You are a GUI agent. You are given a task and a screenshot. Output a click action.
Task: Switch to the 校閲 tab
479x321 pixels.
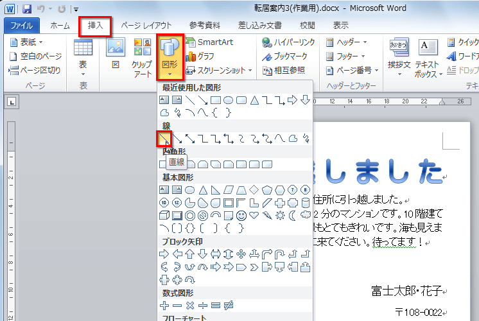point(308,26)
